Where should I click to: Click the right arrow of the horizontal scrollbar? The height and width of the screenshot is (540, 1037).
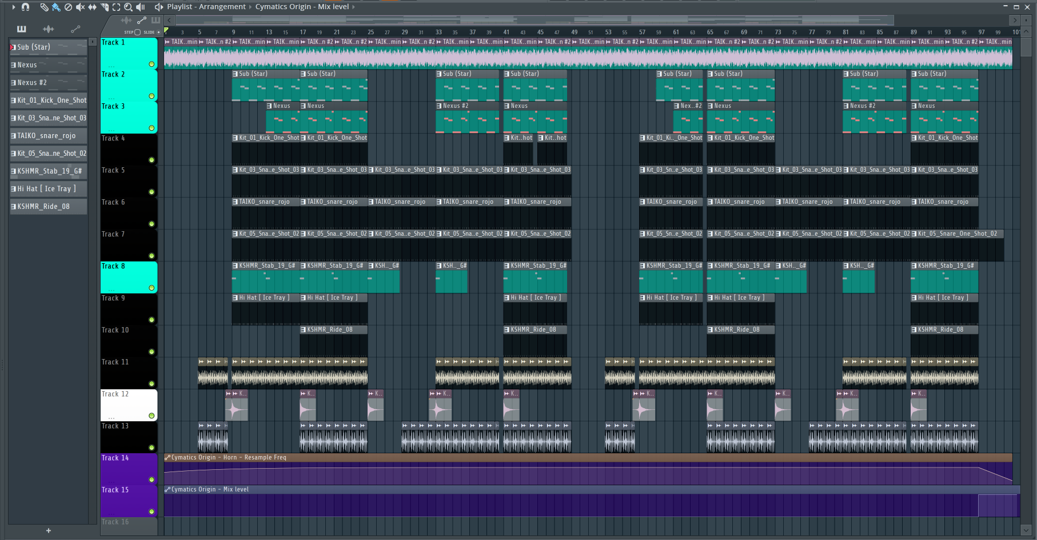pos(1015,20)
